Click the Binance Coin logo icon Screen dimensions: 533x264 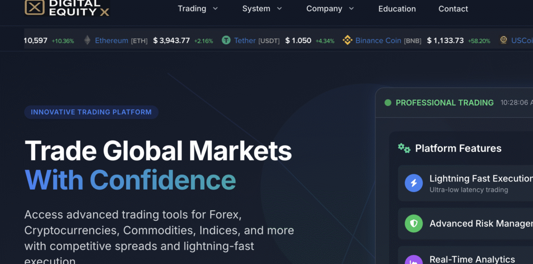coord(347,40)
